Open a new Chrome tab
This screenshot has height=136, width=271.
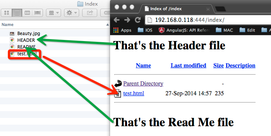220,9
